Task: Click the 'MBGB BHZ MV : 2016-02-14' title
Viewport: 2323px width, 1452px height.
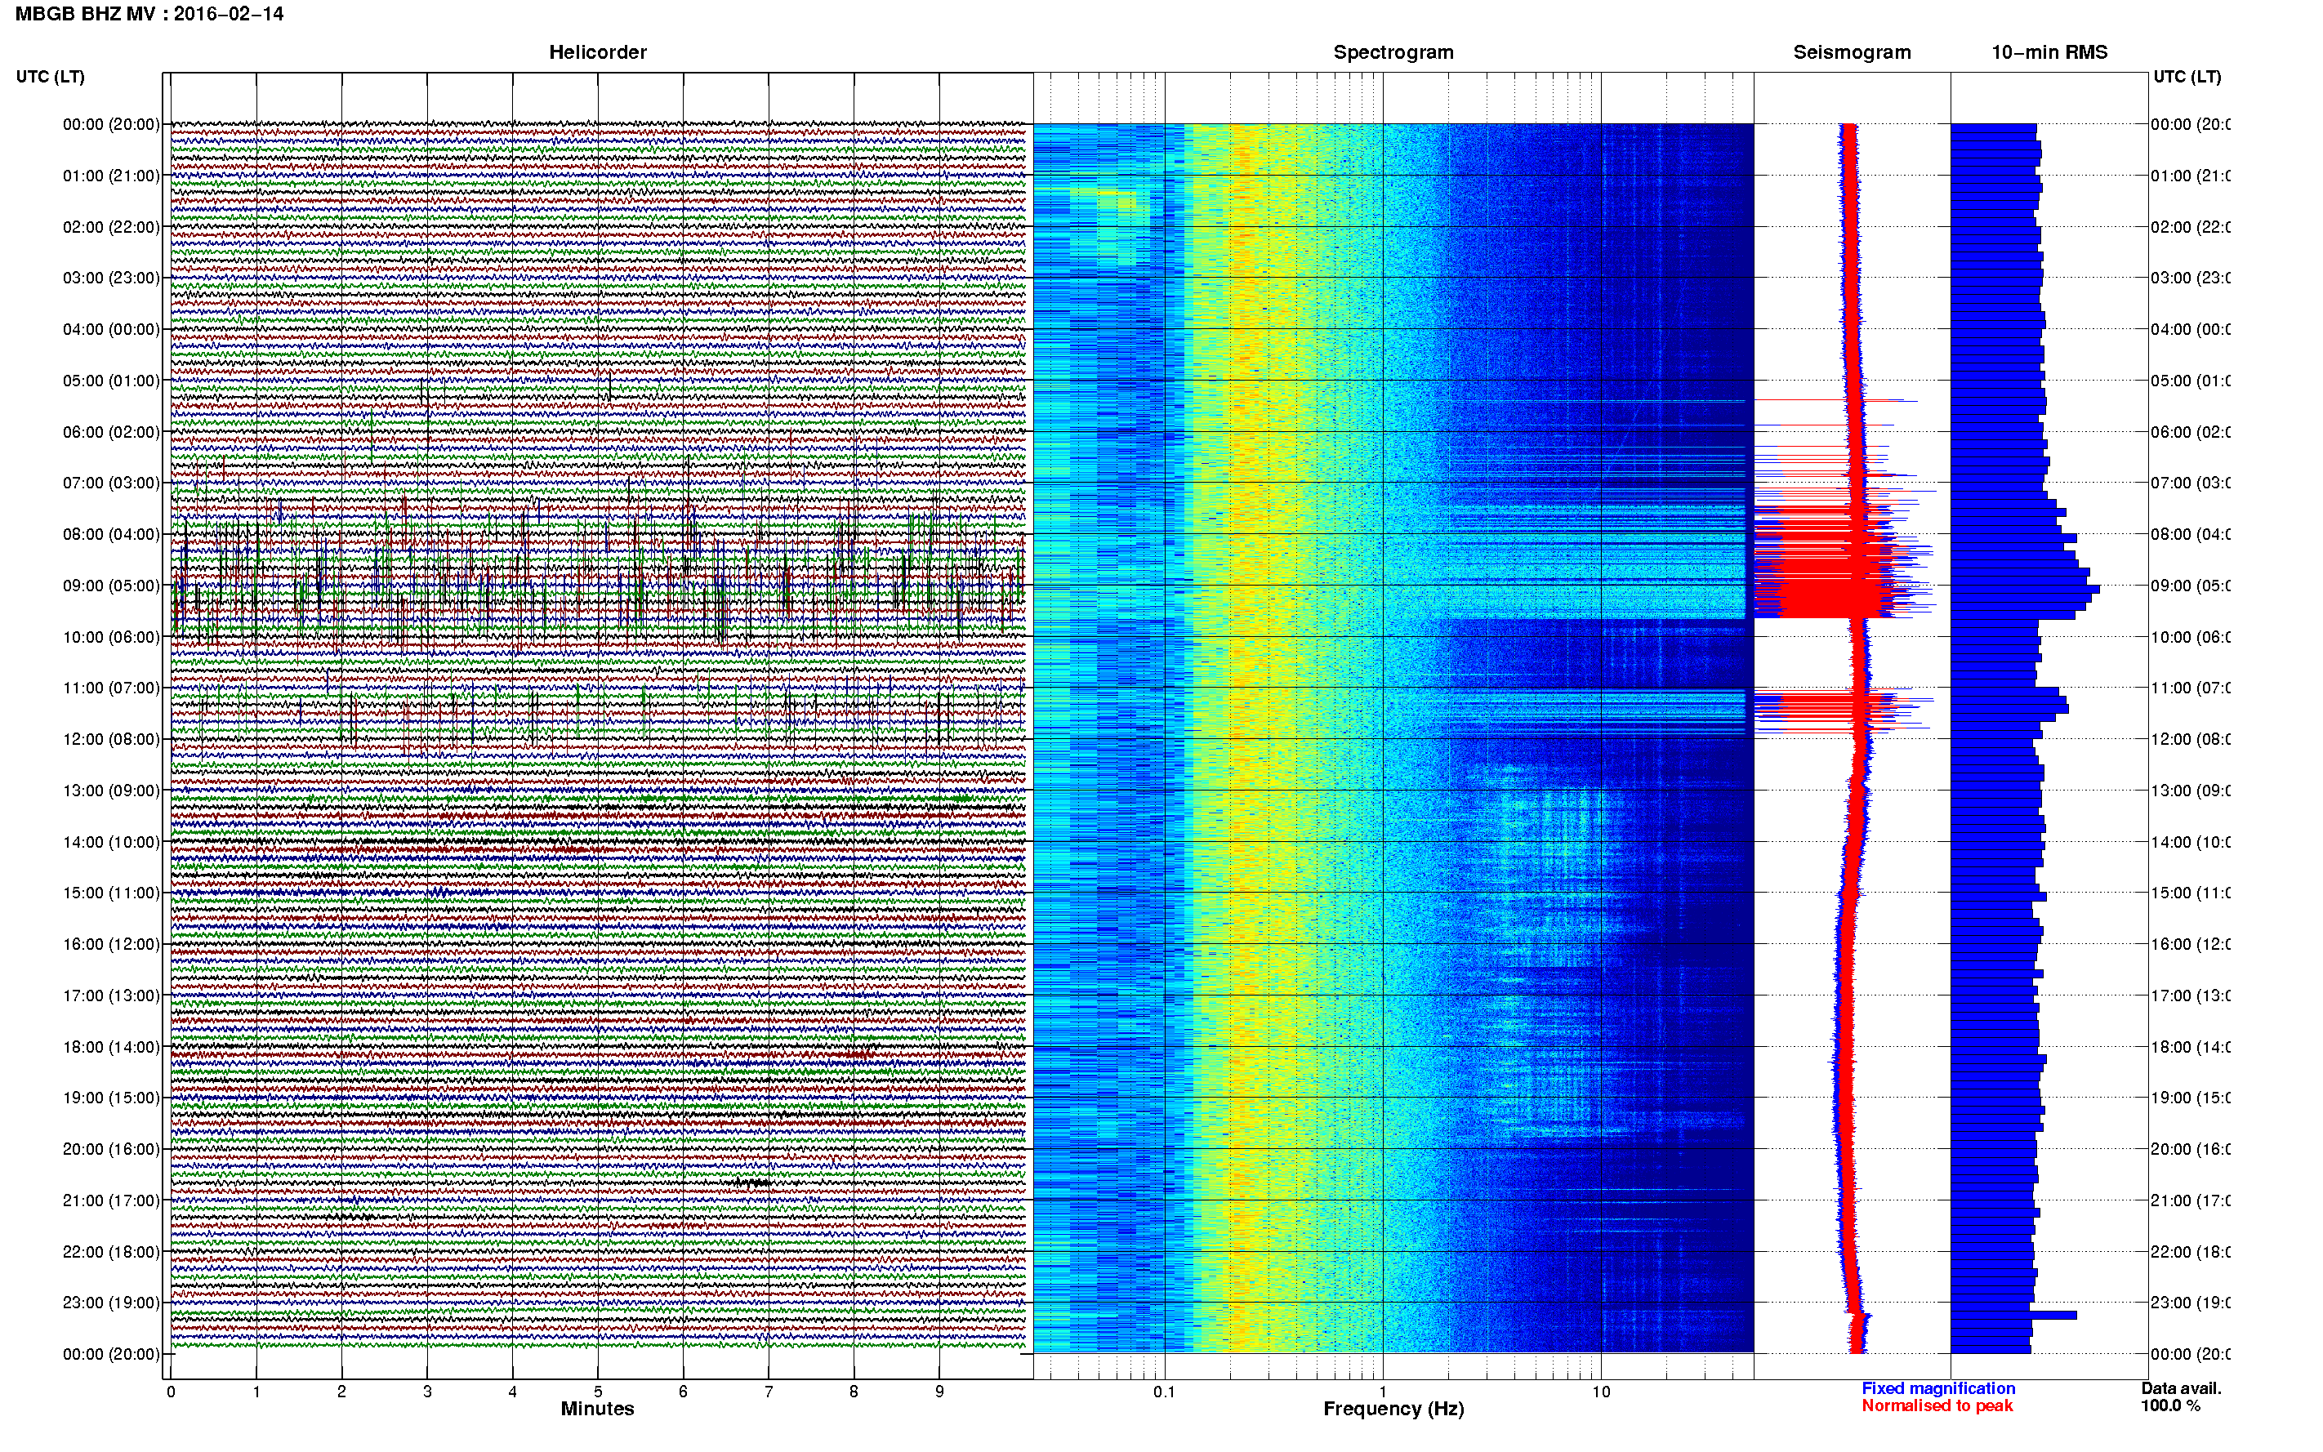Action: (x=149, y=13)
